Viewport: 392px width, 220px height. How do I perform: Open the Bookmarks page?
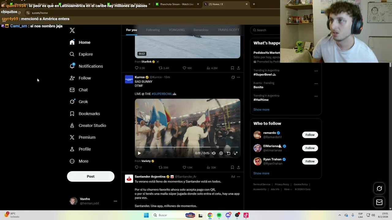(x=85, y=114)
